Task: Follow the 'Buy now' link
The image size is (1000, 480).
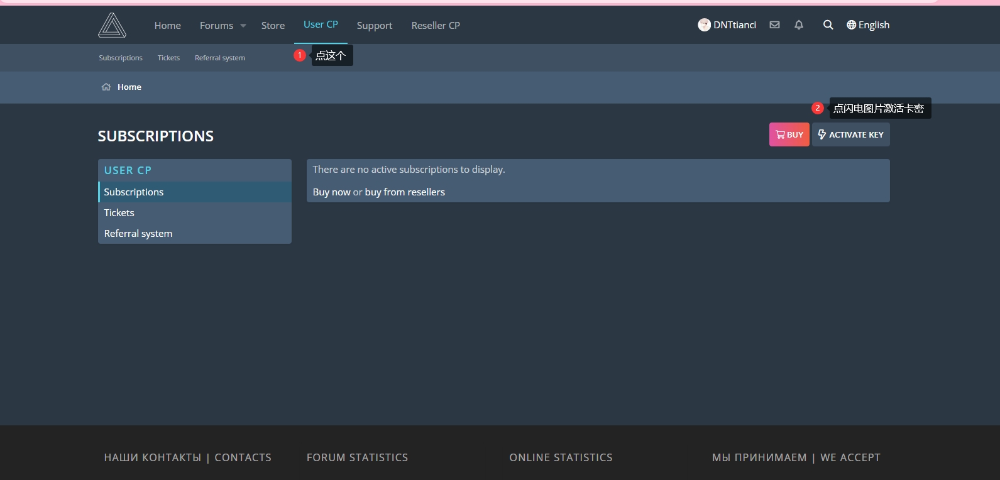Action: tap(331, 192)
